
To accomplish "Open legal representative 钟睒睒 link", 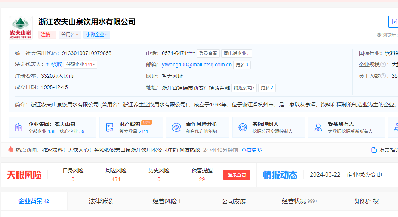I will click(54, 64).
